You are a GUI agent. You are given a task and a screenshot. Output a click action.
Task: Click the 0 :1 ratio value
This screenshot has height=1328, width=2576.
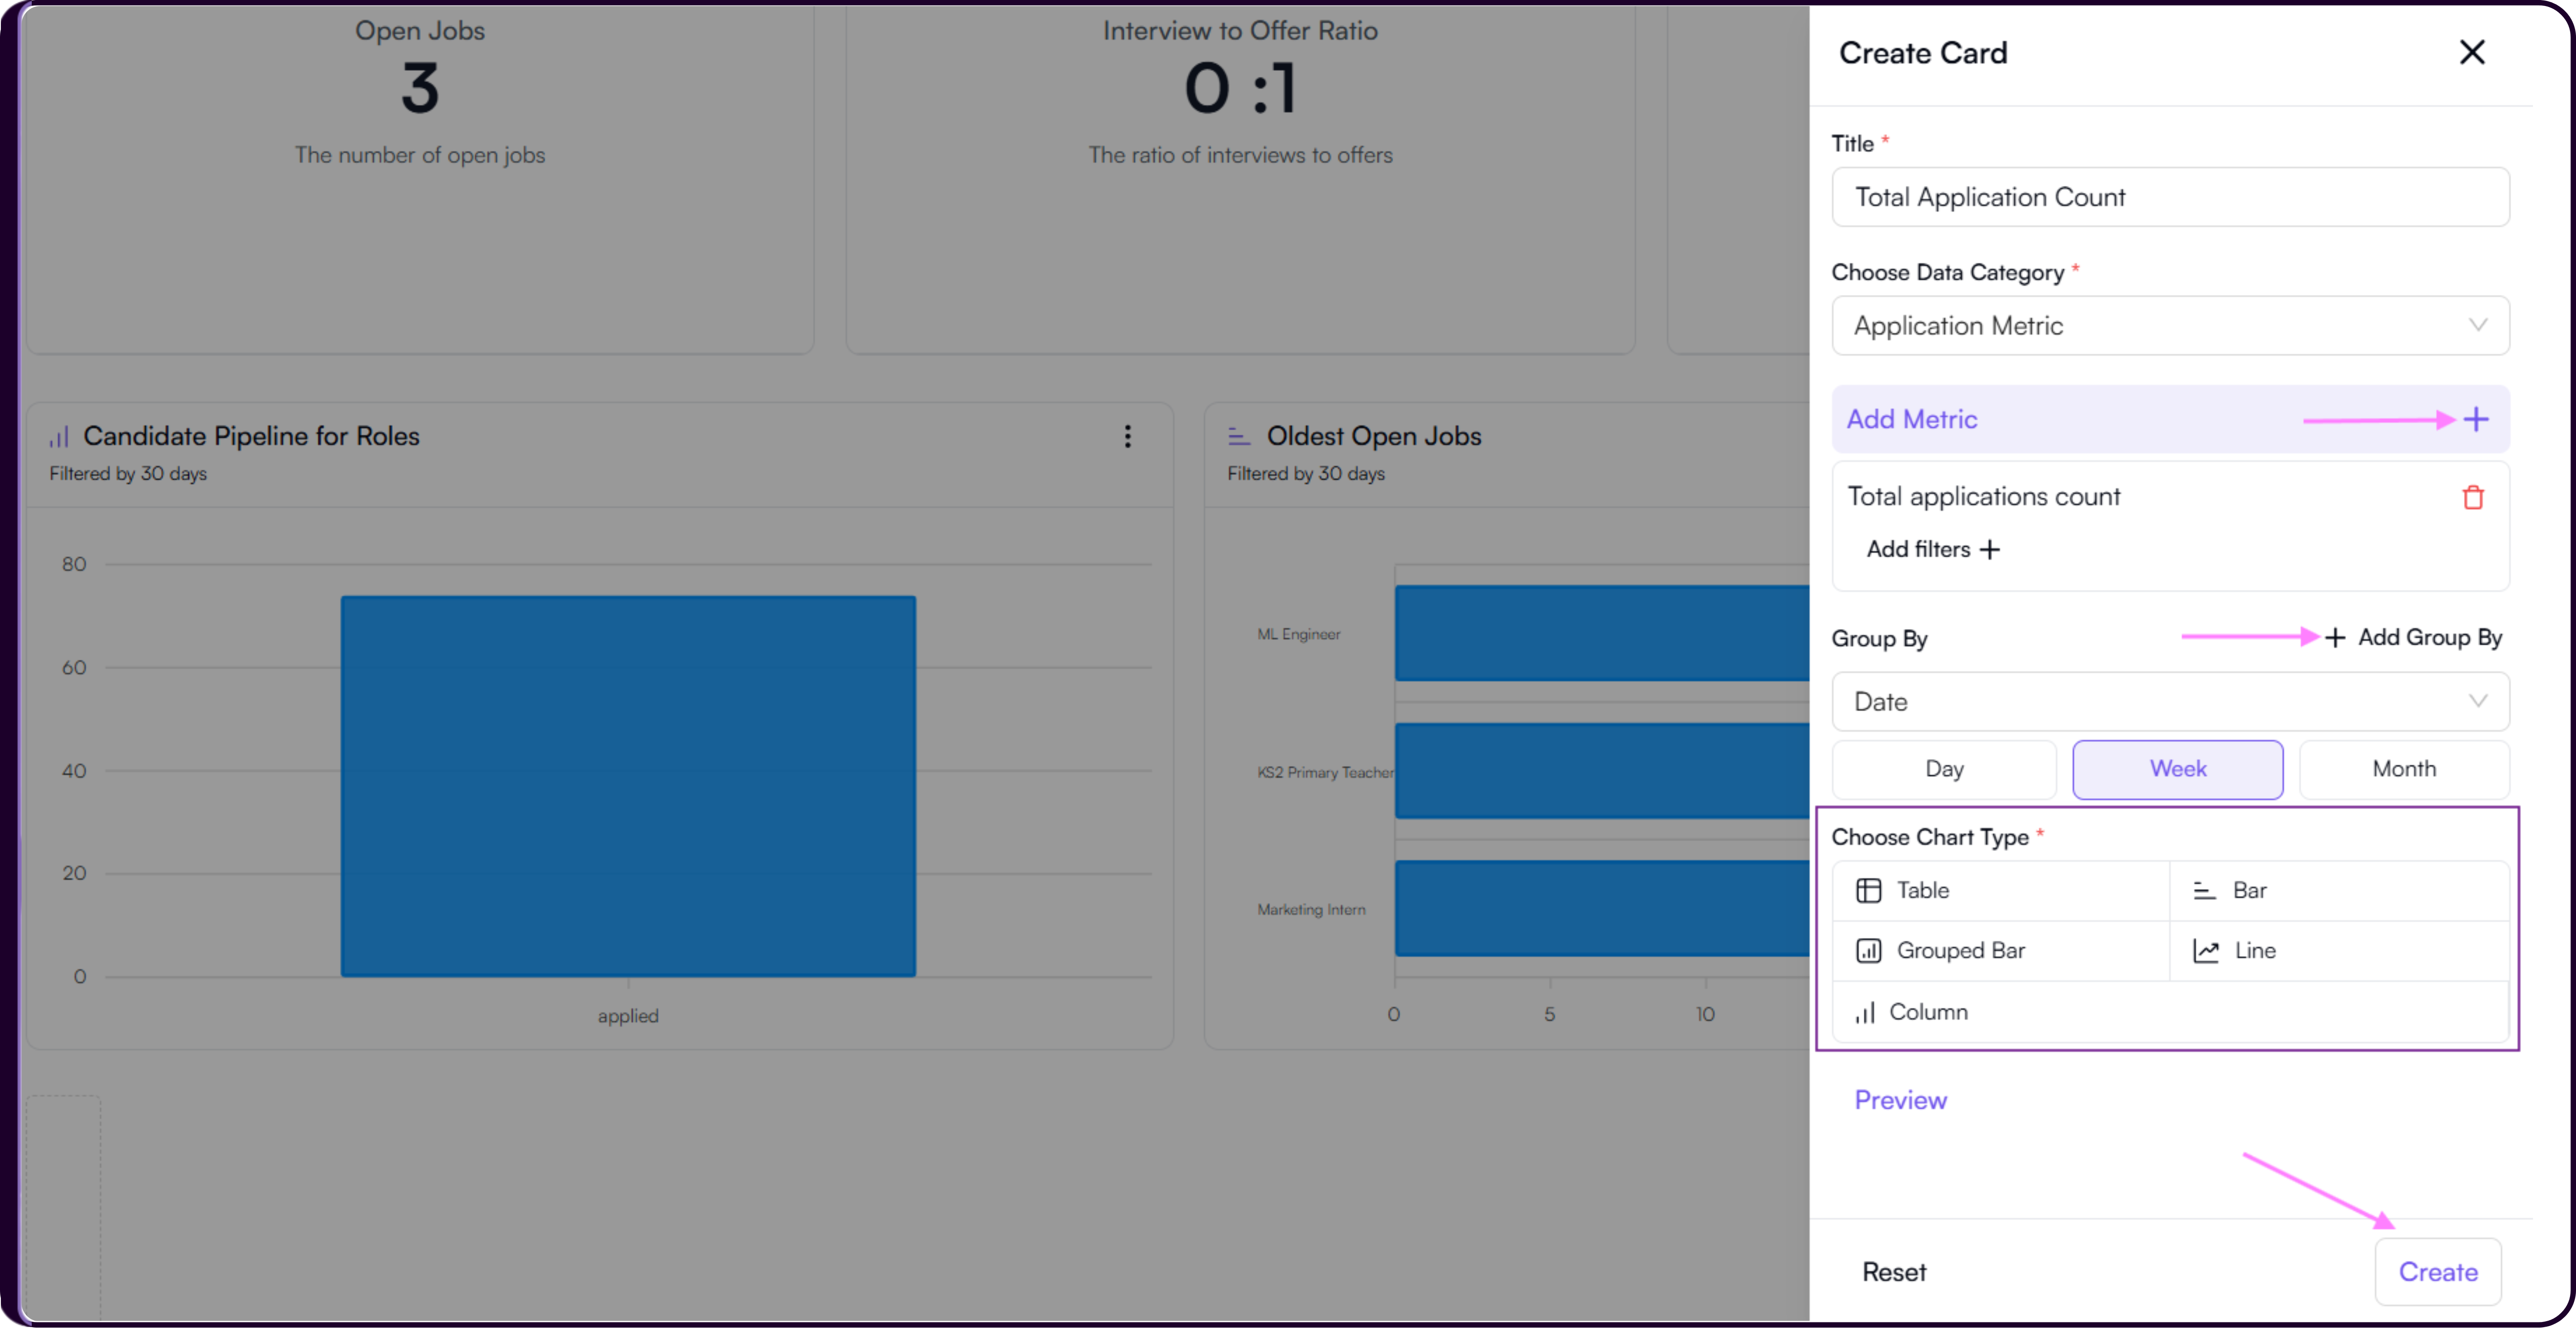click(x=1240, y=88)
